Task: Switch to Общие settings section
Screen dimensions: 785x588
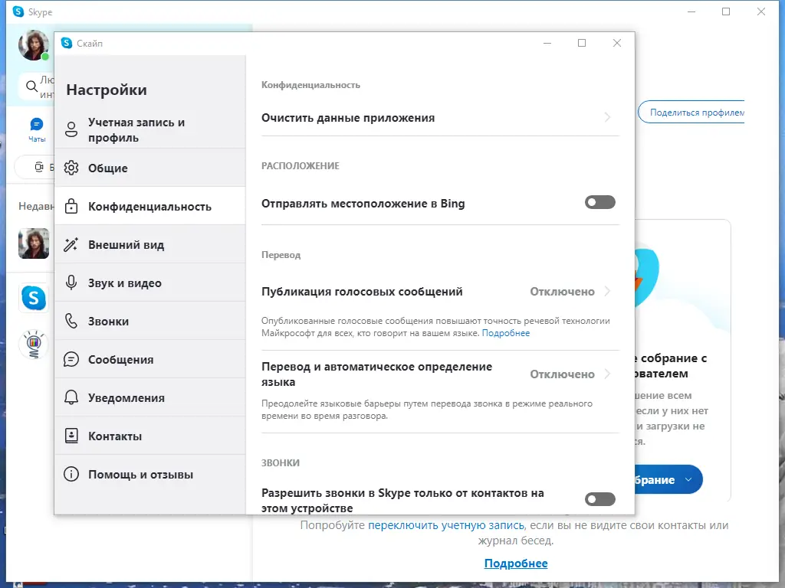Action: [149, 168]
